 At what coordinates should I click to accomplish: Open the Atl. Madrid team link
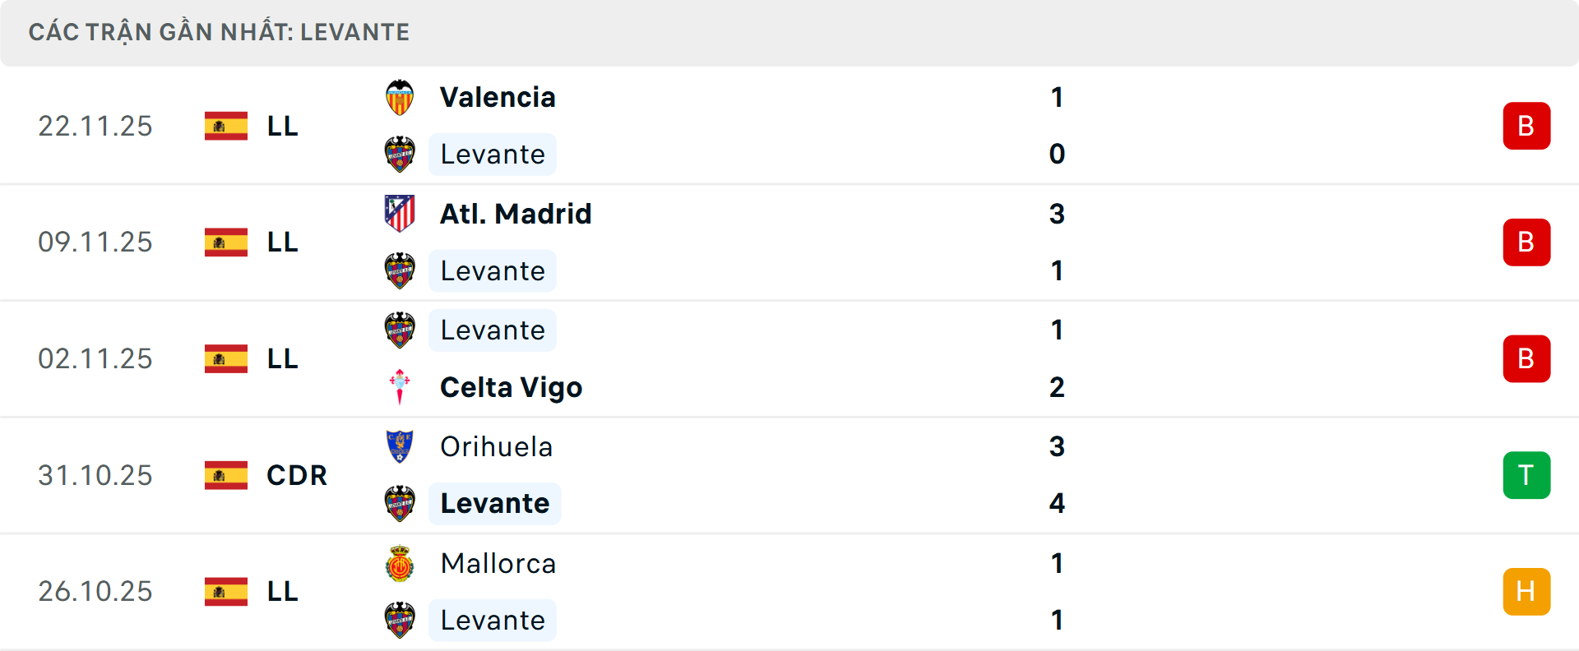(x=516, y=214)
